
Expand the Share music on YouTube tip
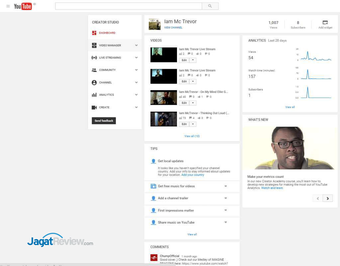click(x=225, y=222)
